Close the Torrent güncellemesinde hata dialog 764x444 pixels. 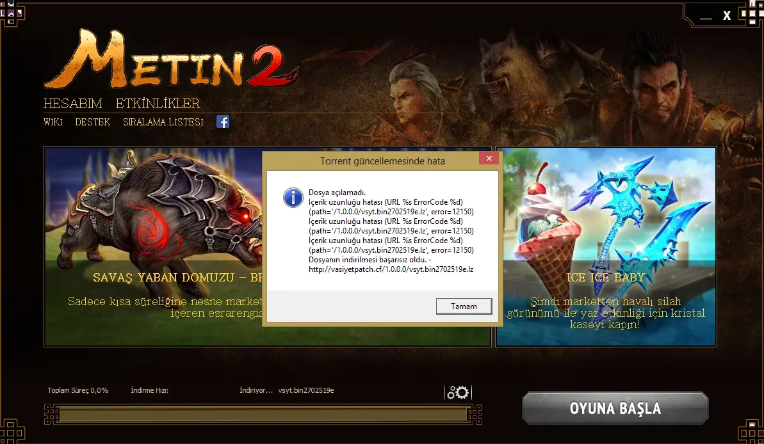(489, 158)
